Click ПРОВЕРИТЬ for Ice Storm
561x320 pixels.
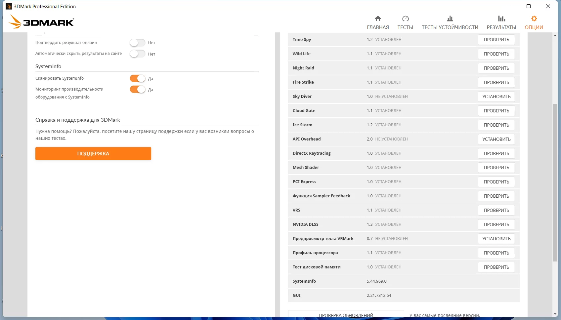(496, 125)
